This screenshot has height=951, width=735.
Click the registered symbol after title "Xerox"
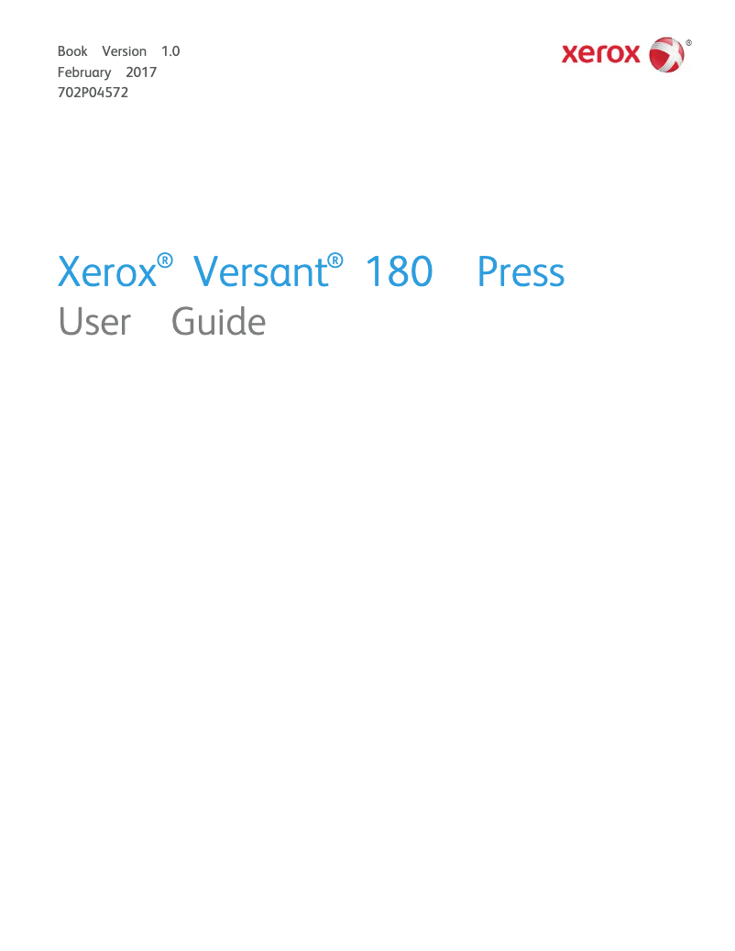tap(165, 260)
